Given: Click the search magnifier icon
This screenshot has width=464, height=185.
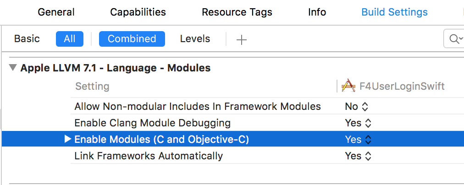Looking at the screenshot, I should (454, 39).
